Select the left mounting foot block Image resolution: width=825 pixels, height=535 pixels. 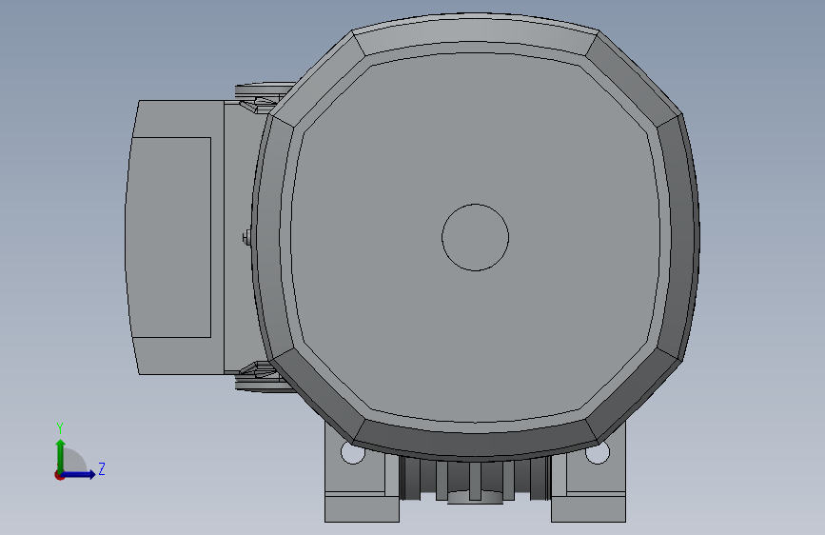click(362, 508)
